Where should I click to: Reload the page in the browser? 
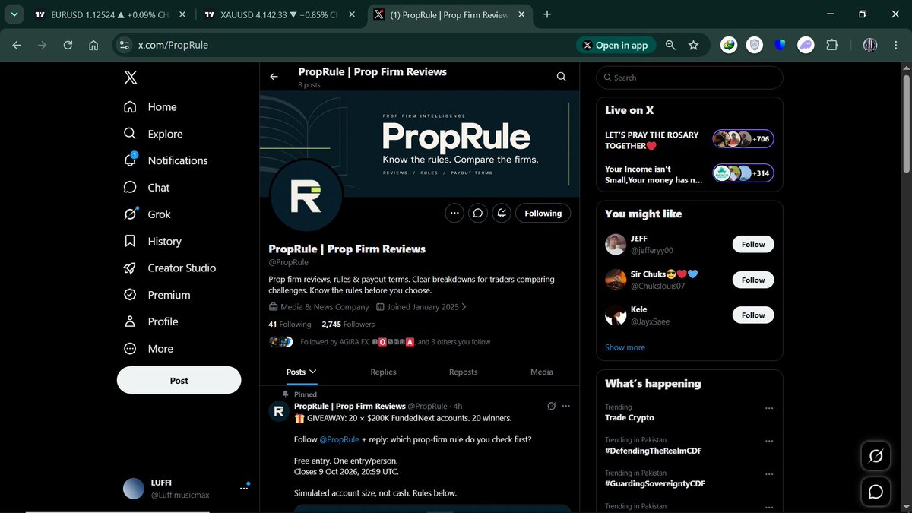68,45
